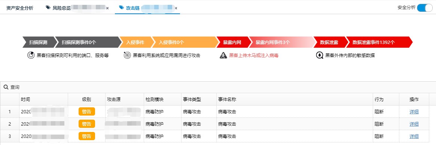Open 详细 link in row 2
This screenshot has height=145, width=436.
point(414,124)
